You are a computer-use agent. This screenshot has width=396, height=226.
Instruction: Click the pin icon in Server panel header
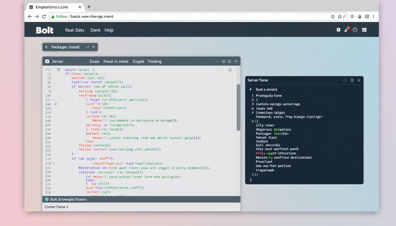pos(224,61)
